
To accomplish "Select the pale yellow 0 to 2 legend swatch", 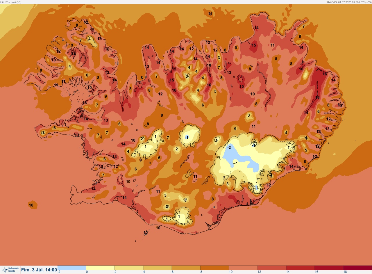I will tap(100, 268).
